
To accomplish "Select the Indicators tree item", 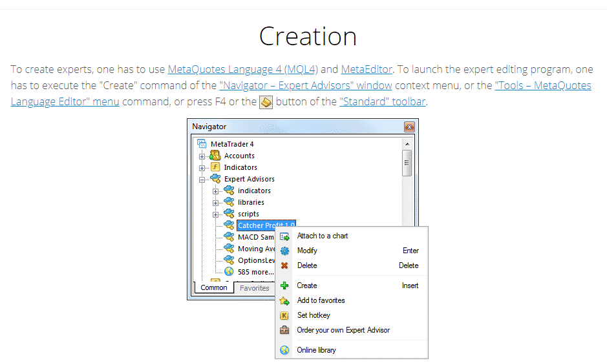I will coord(240,167).
